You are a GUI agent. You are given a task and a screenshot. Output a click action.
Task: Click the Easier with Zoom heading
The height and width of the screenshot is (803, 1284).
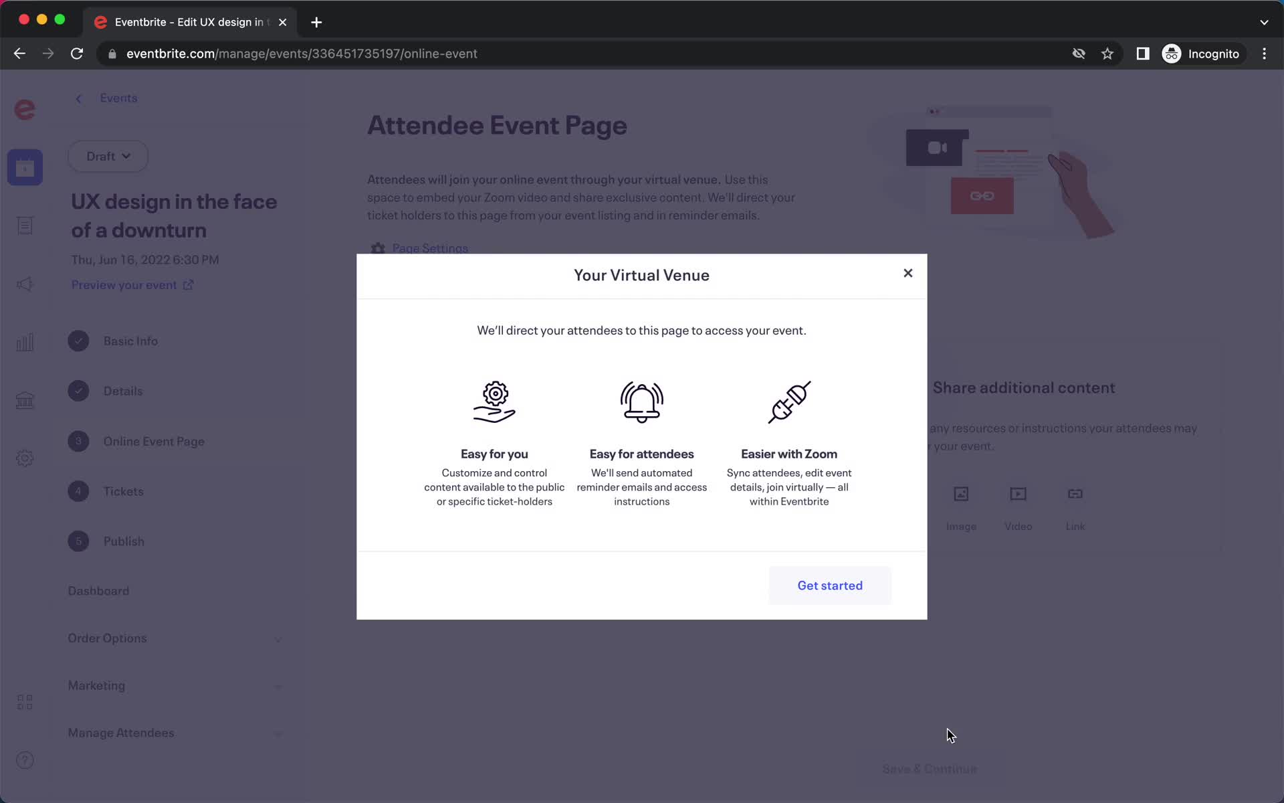point(789,454)
